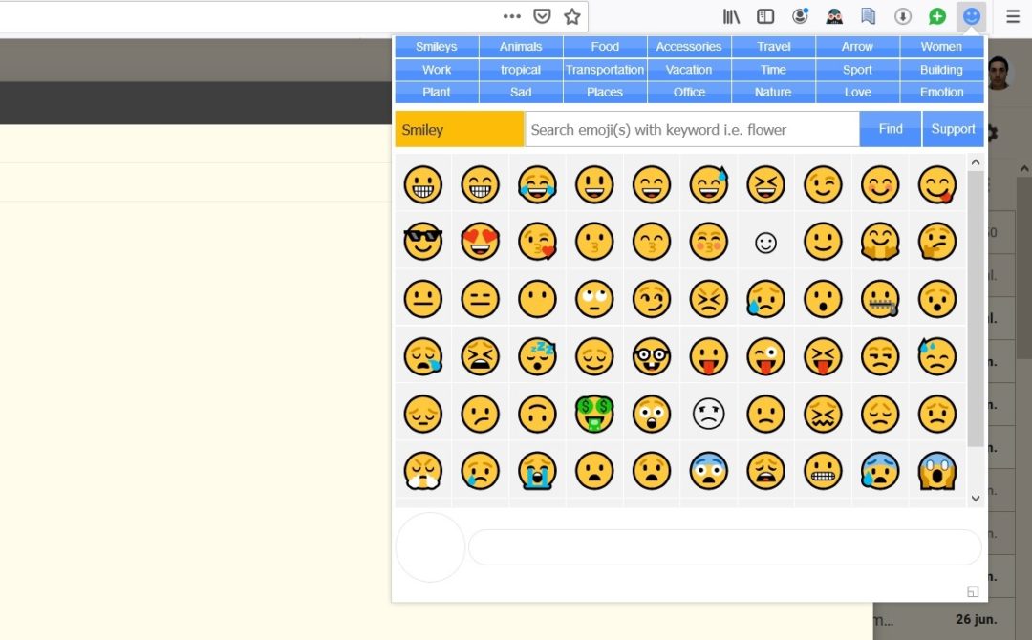The width and height of the screenshot is (1032, 640).
Task: Select the zipper-mouth face emoji
Action: pos(880,299)
